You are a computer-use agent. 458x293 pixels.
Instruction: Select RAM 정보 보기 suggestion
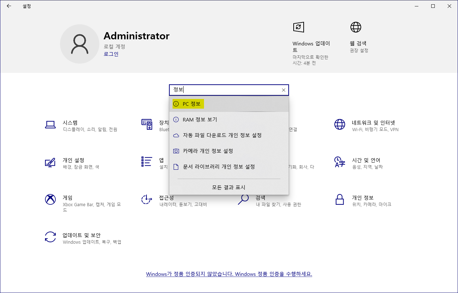tap(229, 120)
